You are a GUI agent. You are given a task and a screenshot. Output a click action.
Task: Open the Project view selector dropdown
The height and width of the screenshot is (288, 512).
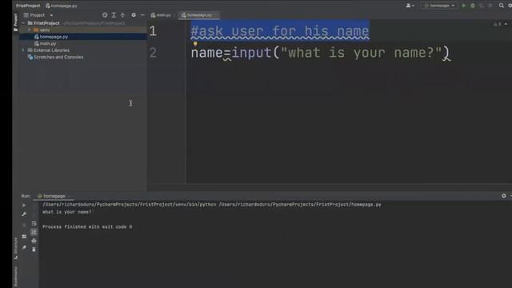click(38, 15)
